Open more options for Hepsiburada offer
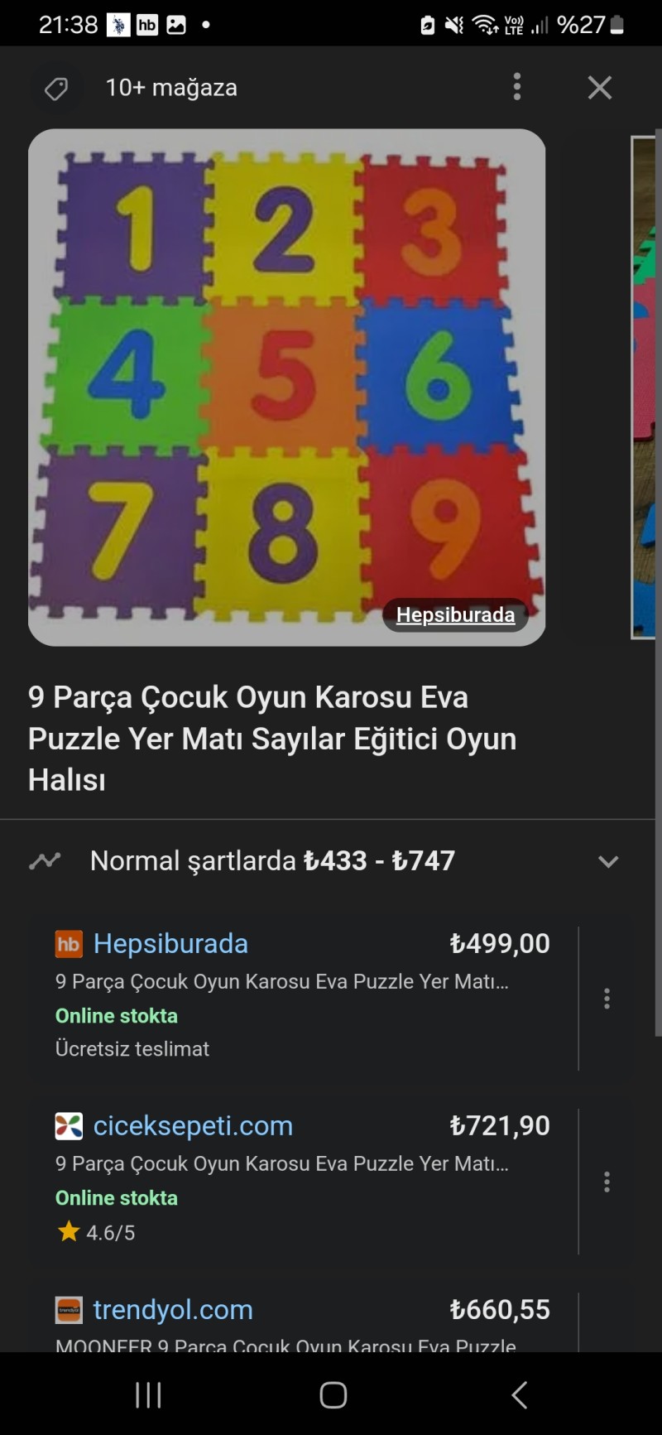Viewport: 662px width, 1435px height. pos(607,999)
